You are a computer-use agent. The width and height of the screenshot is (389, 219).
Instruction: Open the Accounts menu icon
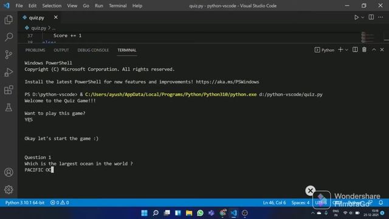pyautogui.click(x=9, y=172)
